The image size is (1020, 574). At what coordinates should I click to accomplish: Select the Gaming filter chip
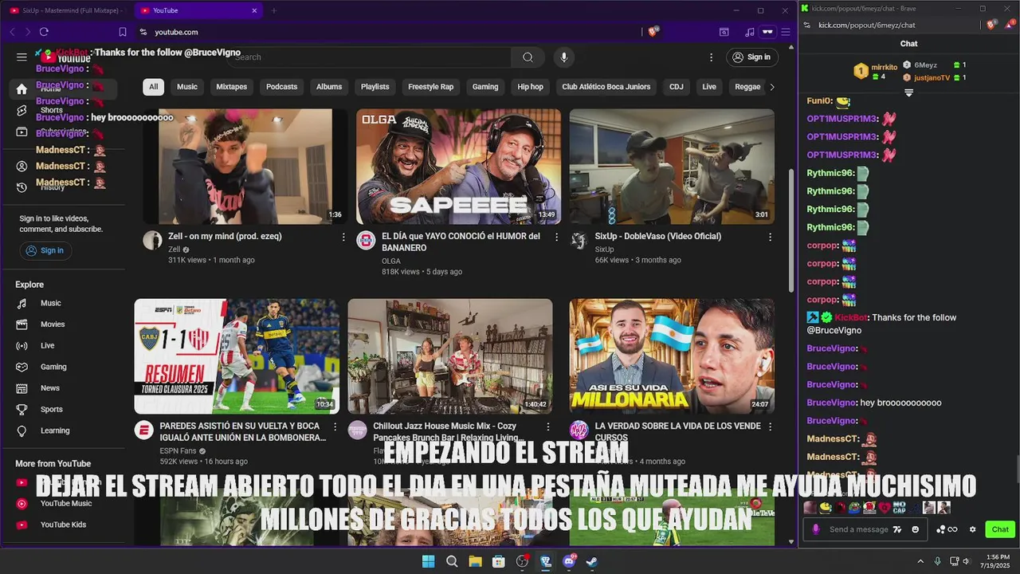point(485,87)
